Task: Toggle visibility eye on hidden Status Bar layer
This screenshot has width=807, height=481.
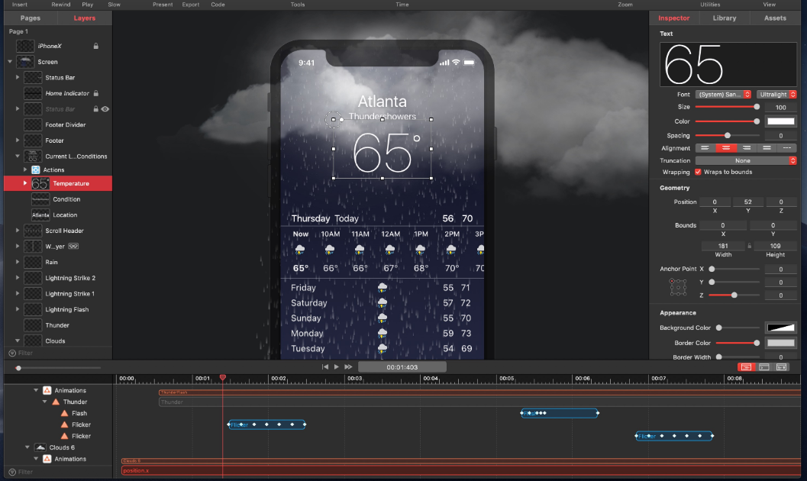Action: tap(105, 109)
